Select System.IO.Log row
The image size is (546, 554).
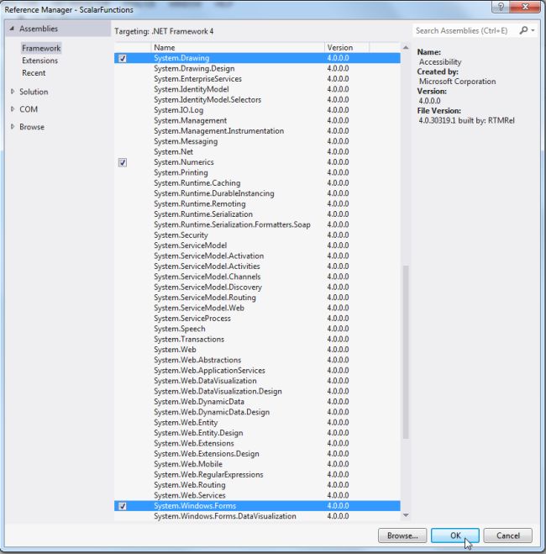pos(257,110)
